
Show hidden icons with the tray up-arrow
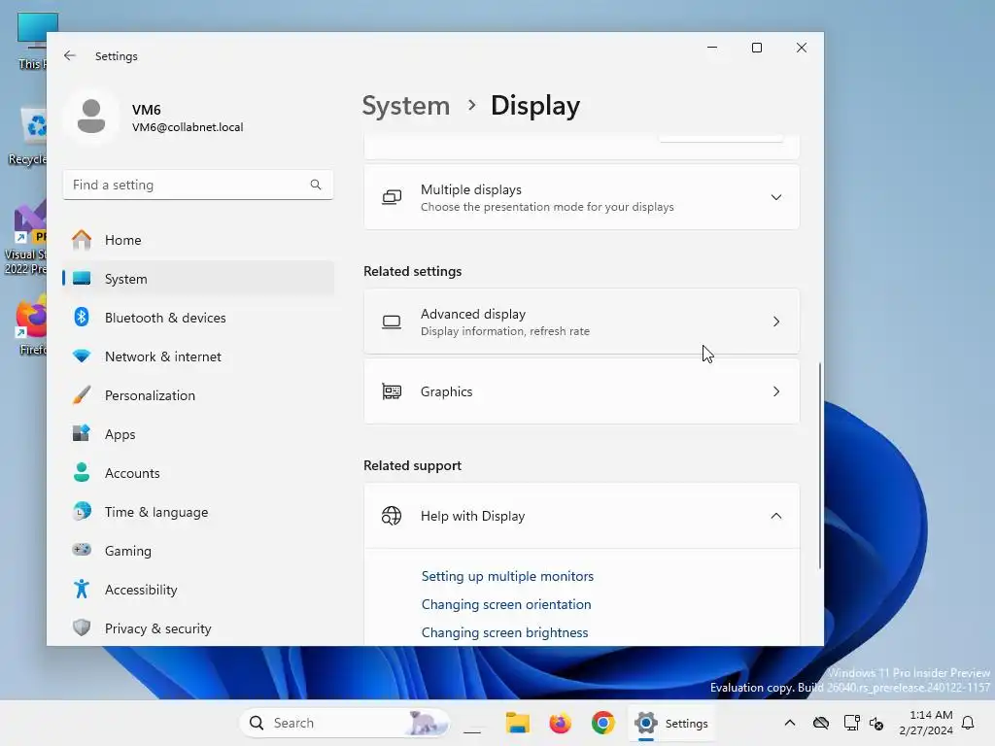[789, 723]
